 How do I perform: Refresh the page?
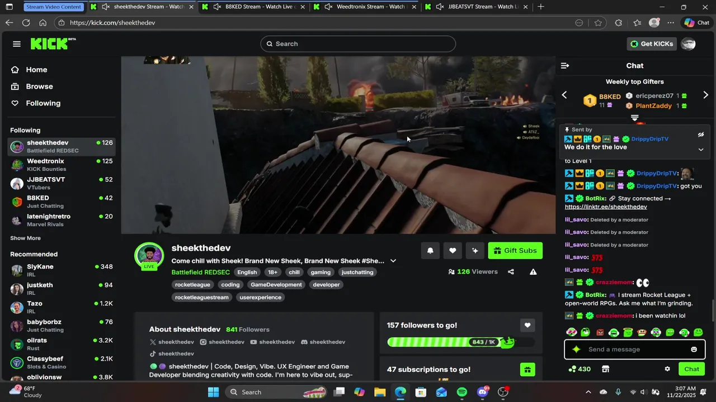26,23
